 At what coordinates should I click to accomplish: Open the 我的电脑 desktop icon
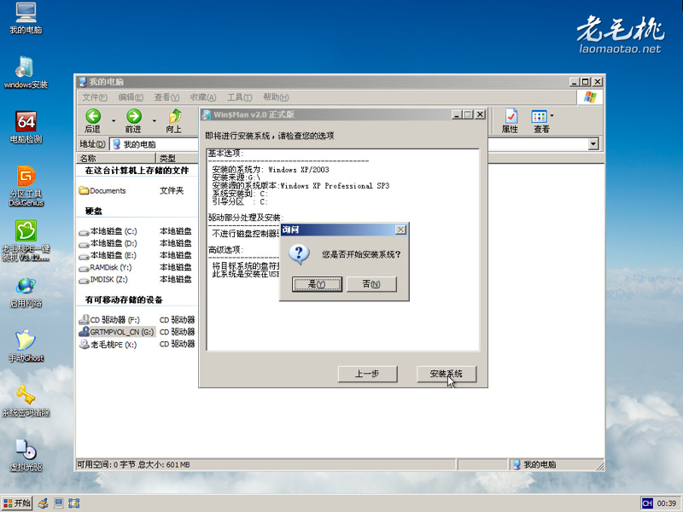pos(26,17)
